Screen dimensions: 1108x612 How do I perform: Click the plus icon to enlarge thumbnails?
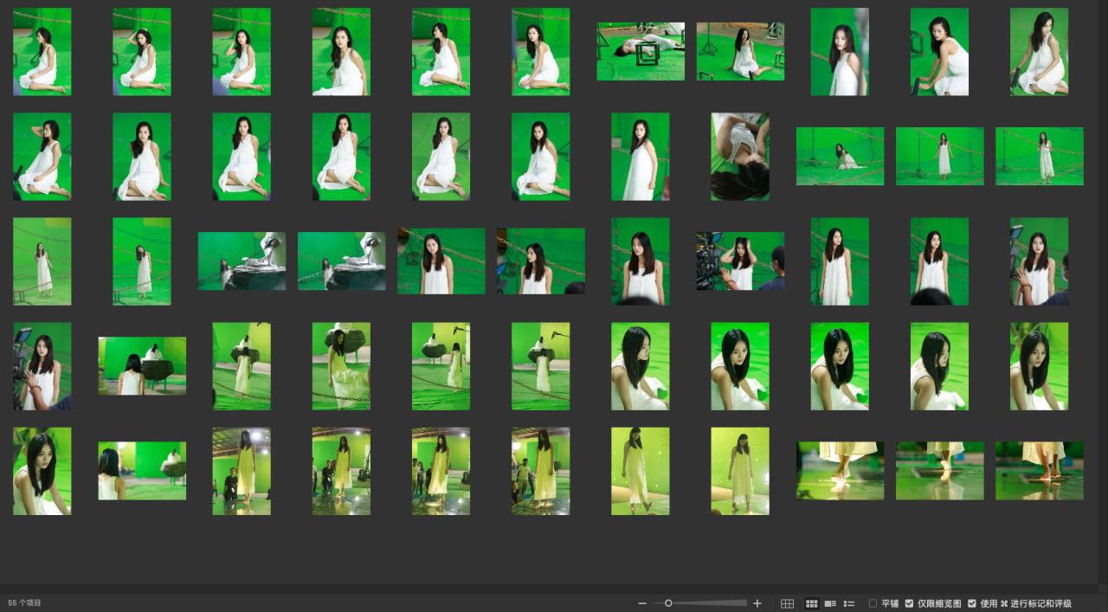coord(757,603)
